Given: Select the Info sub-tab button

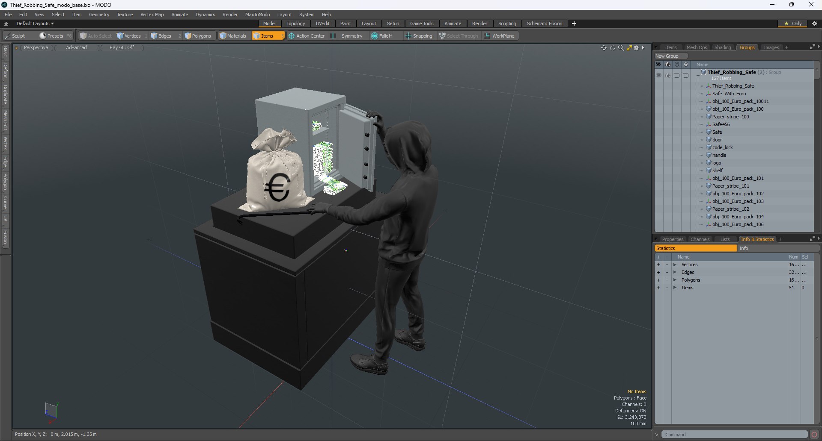Looking at the screenshot, I should [x=778, y=248].
